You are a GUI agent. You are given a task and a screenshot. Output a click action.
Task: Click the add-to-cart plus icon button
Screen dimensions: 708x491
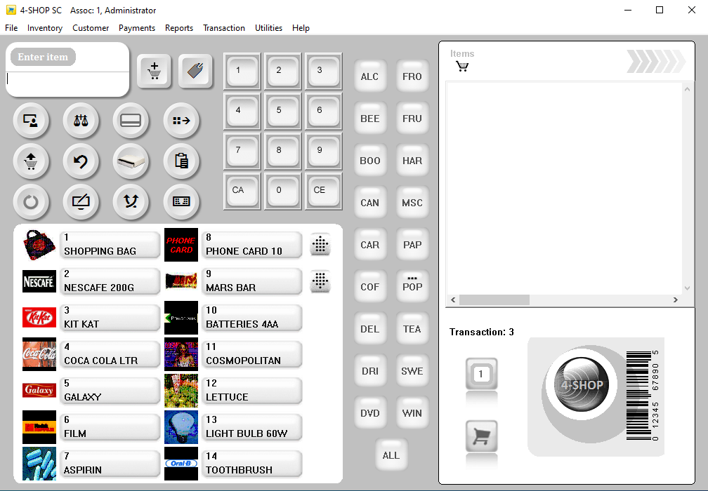[154, 72]
